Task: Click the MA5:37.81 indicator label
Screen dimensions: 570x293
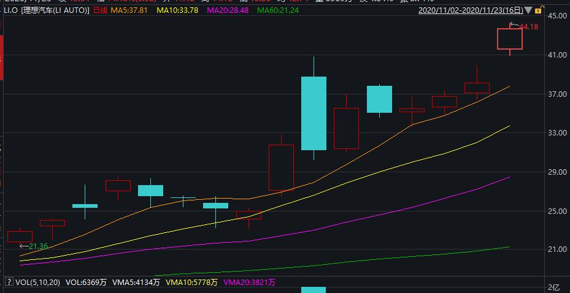Action: (x=129, y=10)
